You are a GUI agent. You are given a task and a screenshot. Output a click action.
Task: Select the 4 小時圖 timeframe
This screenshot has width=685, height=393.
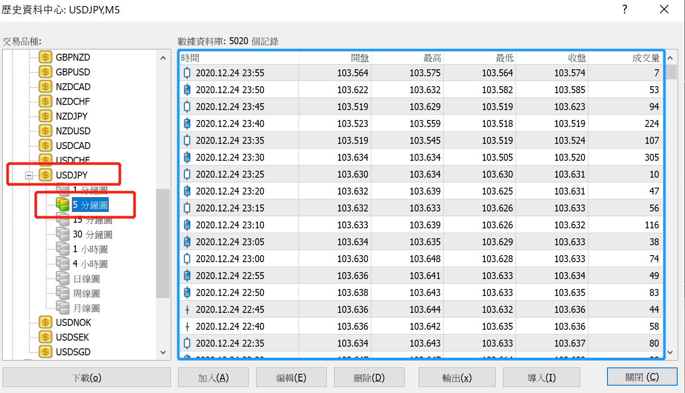click(90, 264)
